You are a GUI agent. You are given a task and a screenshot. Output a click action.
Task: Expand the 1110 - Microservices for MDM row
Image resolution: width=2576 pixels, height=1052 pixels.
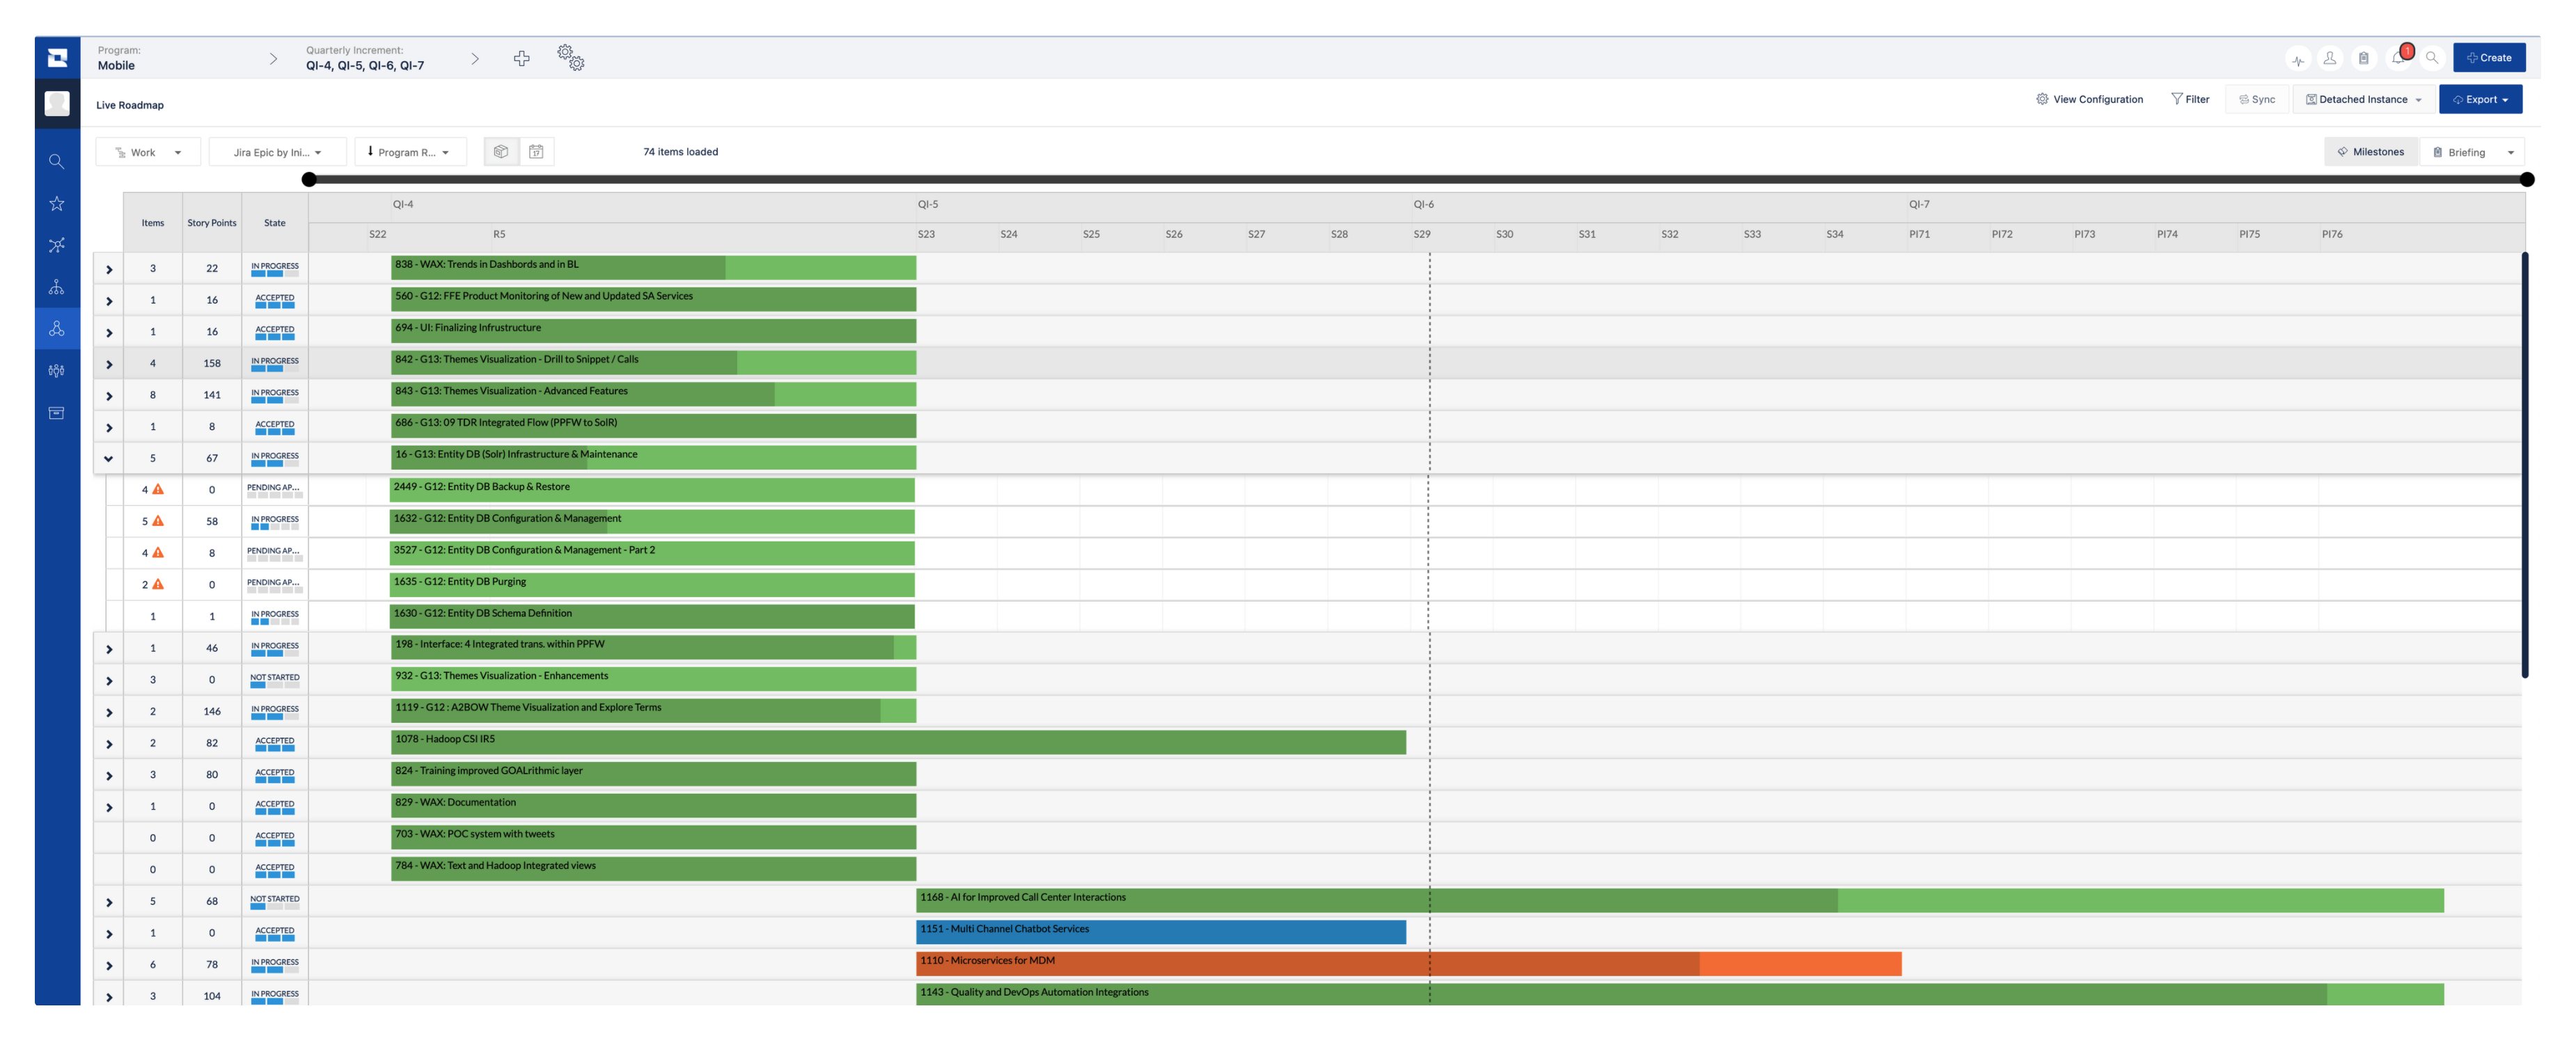[108, 965]
